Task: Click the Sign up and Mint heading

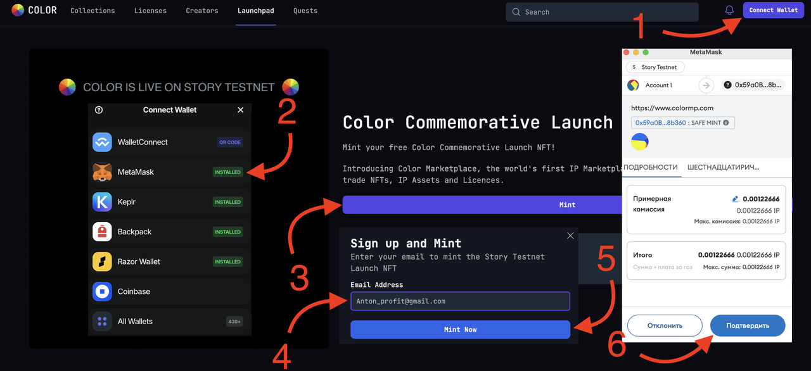Action: [x=406, y=243]
